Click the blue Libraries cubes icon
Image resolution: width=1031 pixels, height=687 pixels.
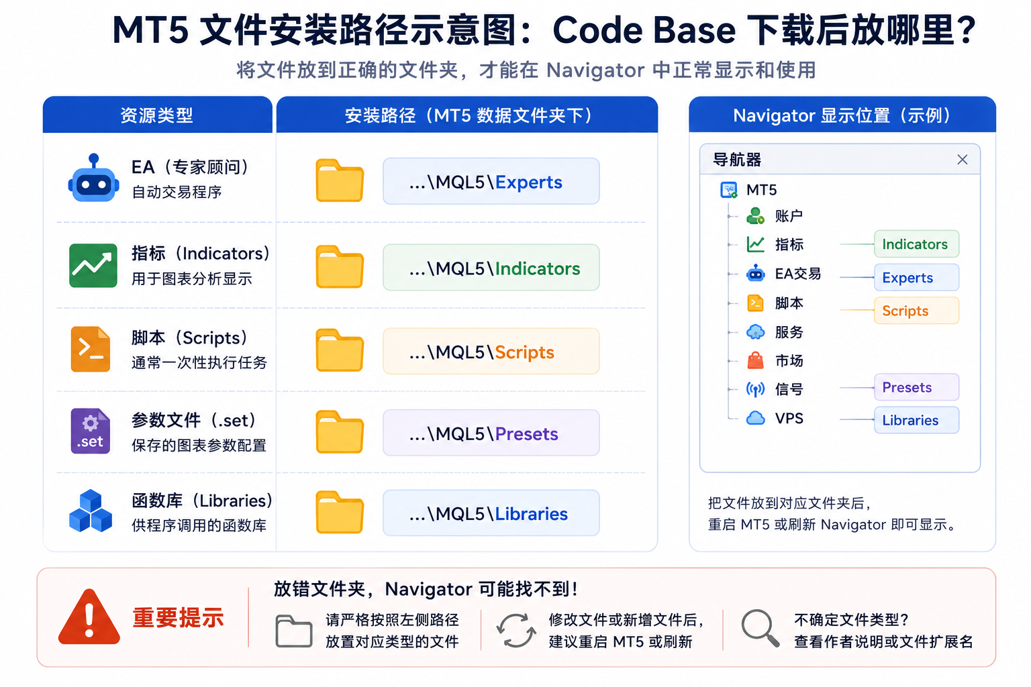(91, 511)
